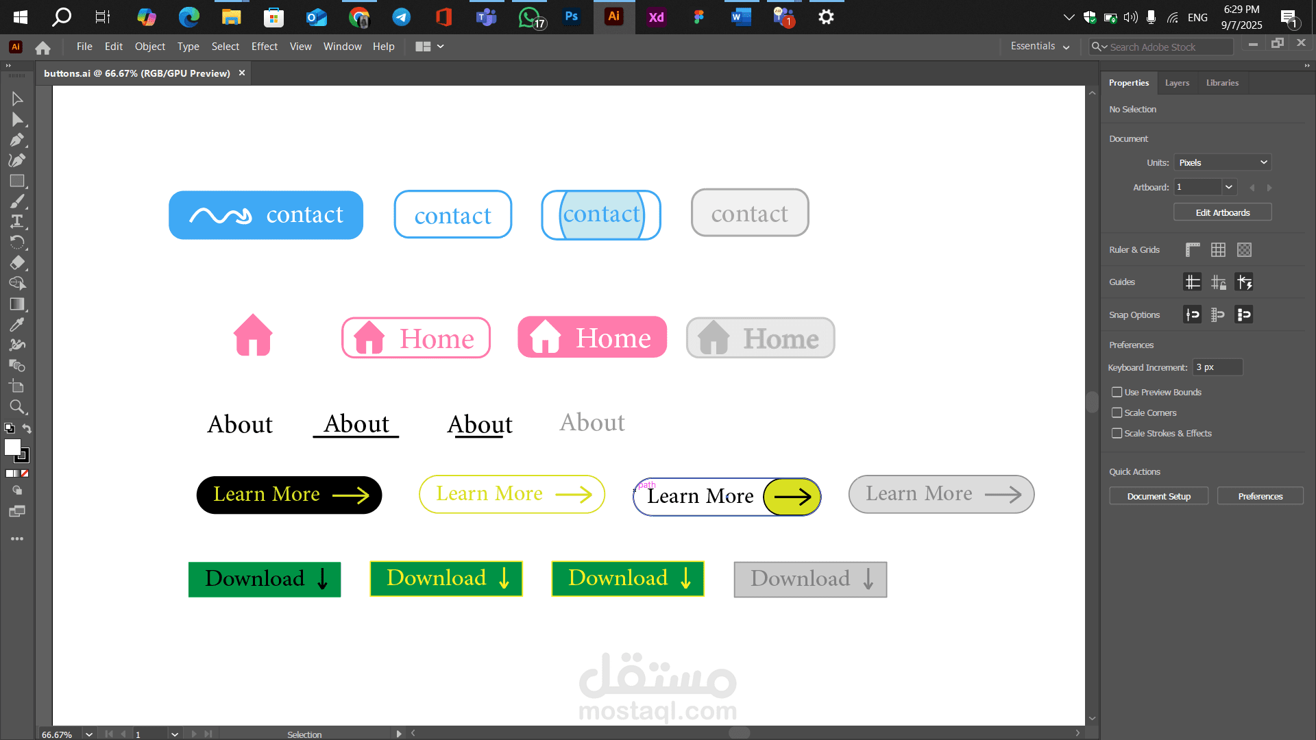Activate the Eraser tool
The image size is (1316, 740).
[17, 263]
